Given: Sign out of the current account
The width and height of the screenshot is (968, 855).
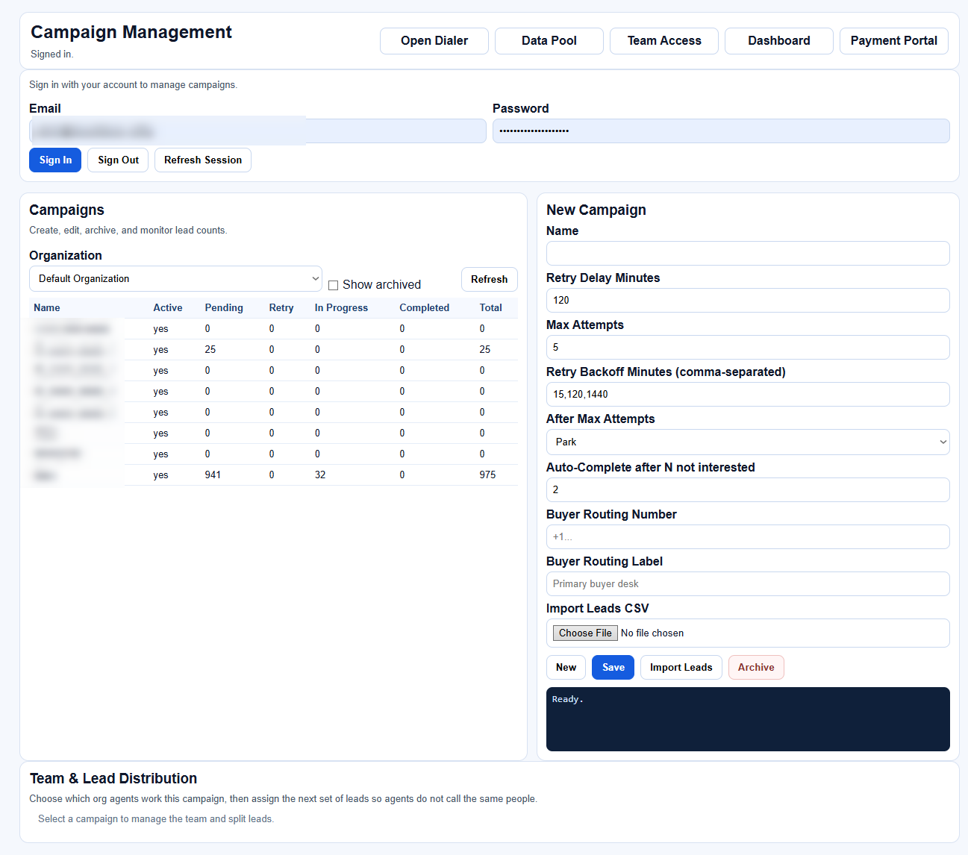Looking at the screenshot, I should click(x=117, y=160).
